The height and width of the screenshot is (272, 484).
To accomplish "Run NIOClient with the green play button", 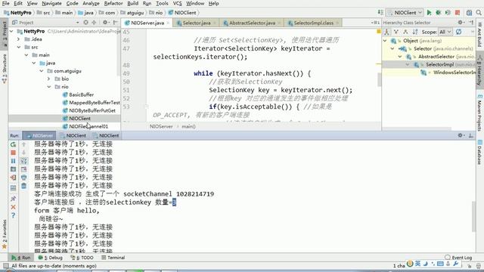I will pos(429,13).
